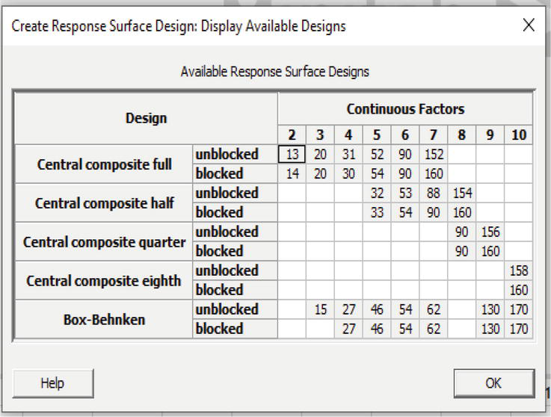Select the 158-run central composite eighth cell
The image size is (551, 417).
coord(519,271)
